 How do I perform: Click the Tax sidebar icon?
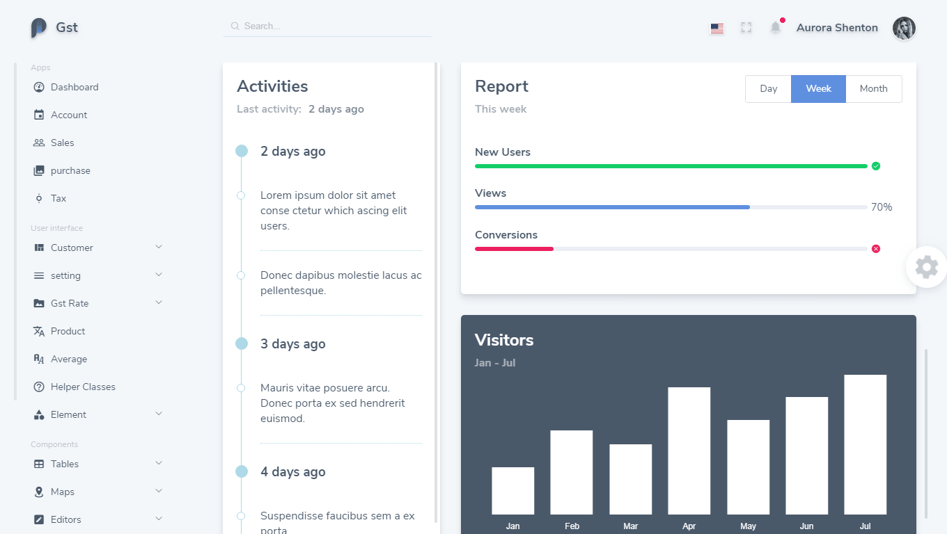click(x=39, y=198)
